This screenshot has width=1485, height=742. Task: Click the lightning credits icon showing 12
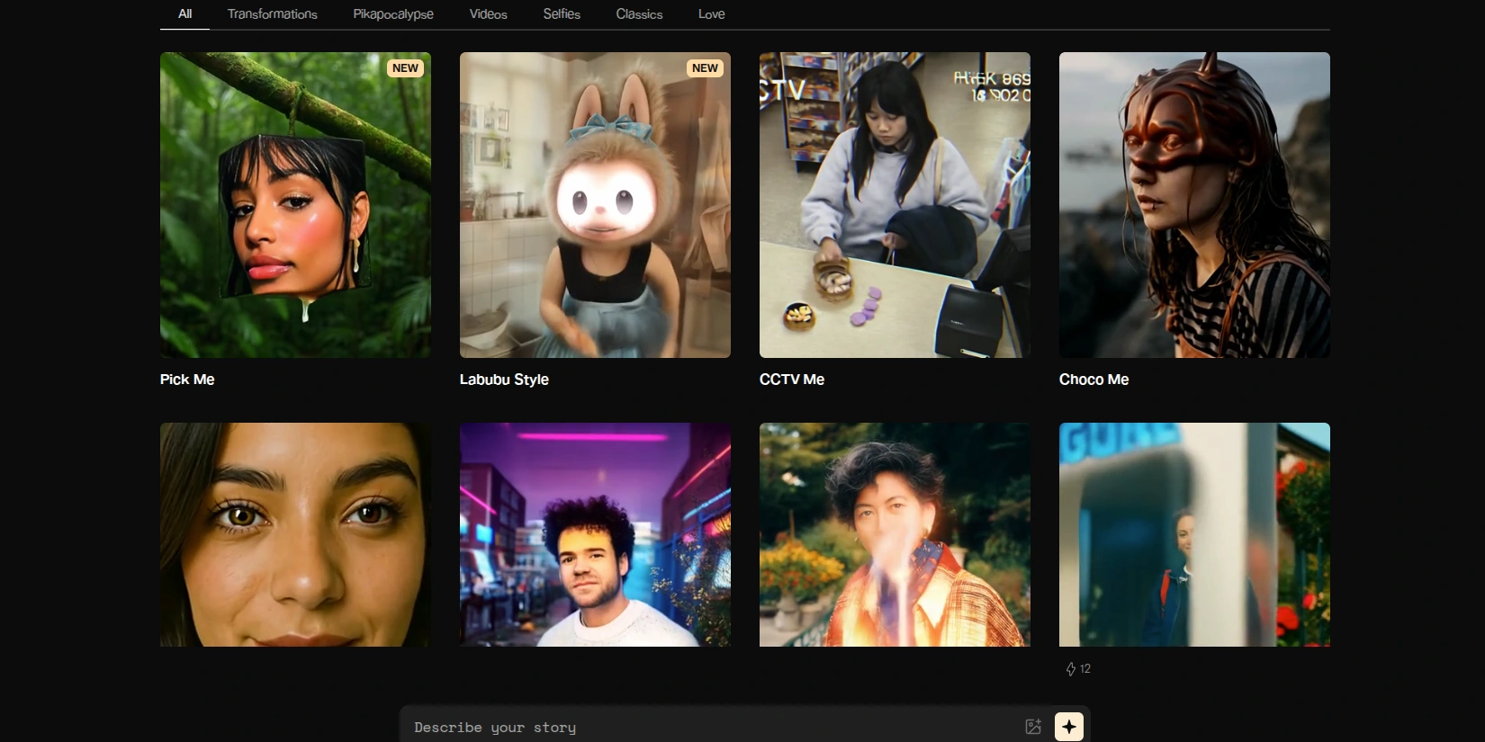coord(1071,669)
